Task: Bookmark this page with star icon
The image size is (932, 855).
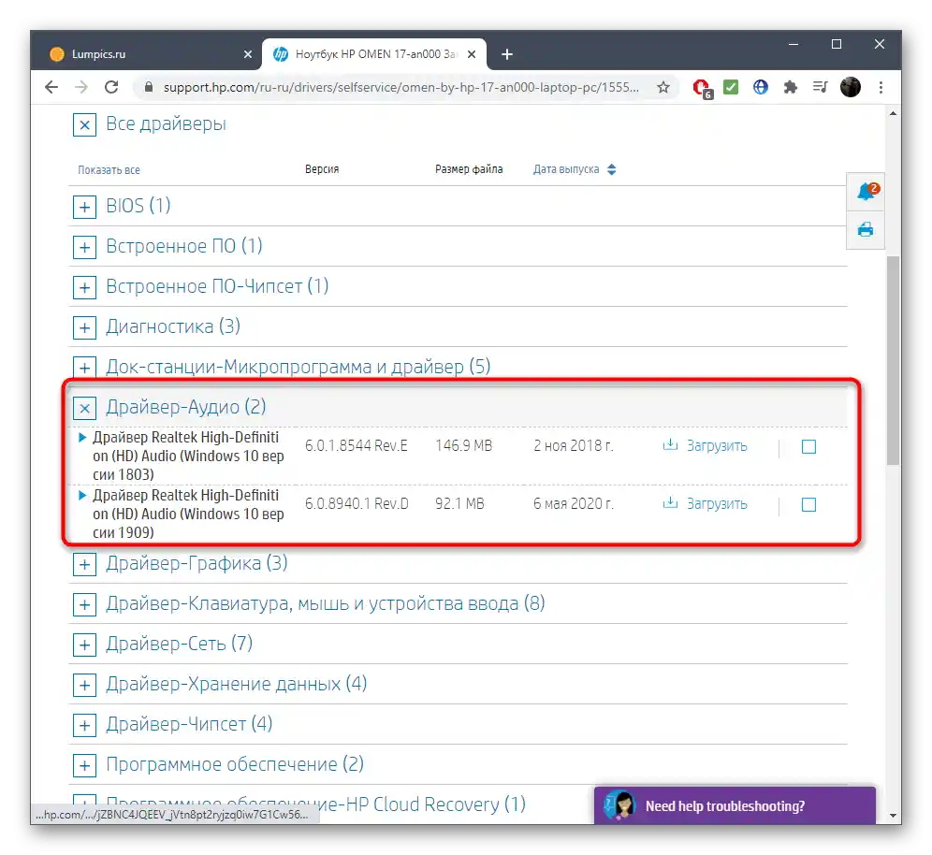Action: click(x=663, y=87)
